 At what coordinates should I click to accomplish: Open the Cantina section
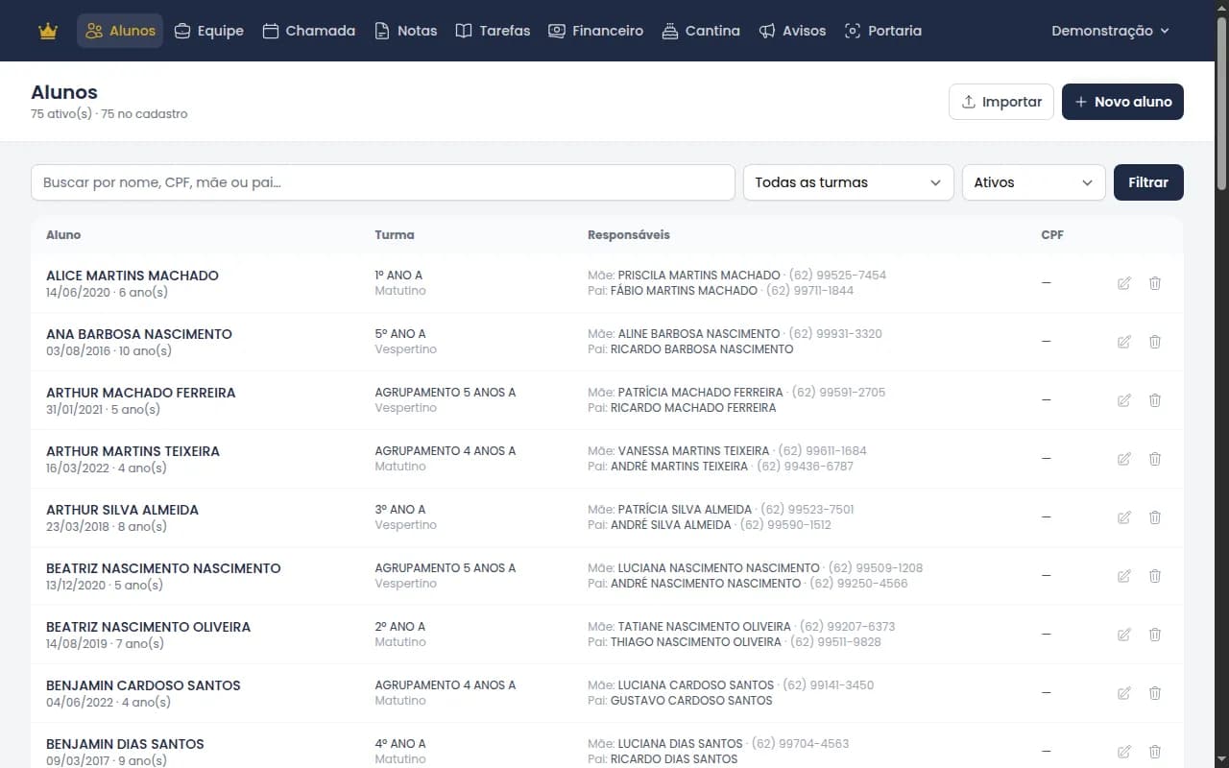[x=701, y=31]
